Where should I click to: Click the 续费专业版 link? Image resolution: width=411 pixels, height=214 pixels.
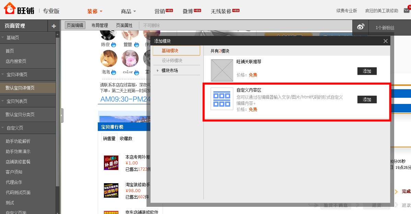coord(347,11)
